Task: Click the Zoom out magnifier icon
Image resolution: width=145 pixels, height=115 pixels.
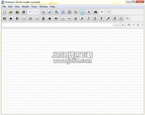Action: pyautogui.click(x=76, y=12)
